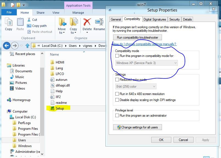The height and width of the screenshot is (158, 221).
Task: Switch to the General tab in Setup Properties
Action: coord(116,19)
